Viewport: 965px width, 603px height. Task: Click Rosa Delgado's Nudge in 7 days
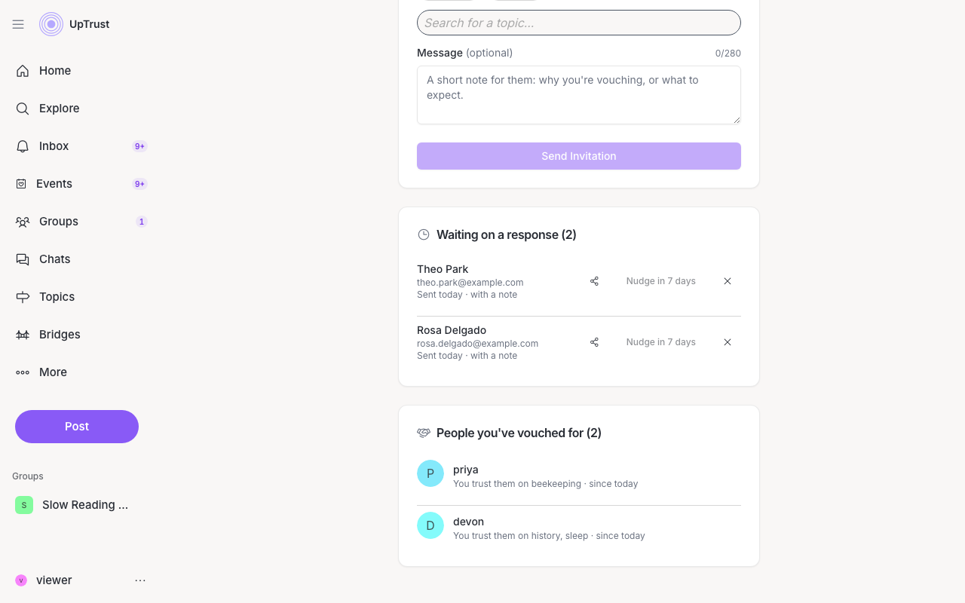coord(661,342)
